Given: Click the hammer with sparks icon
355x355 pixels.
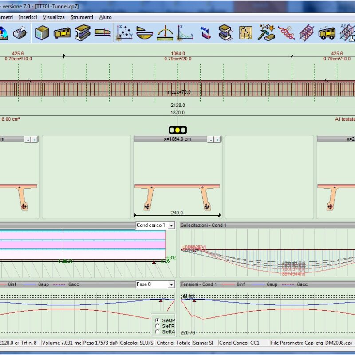Looking at the screenshot, I should click(x=266, y=33).
